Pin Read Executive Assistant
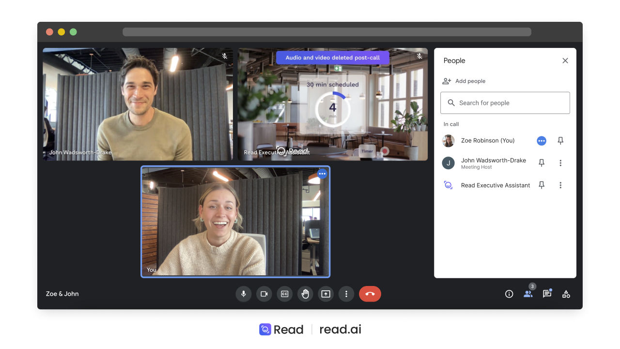Viewport: 620px width, 349px height. pos(542,185)
